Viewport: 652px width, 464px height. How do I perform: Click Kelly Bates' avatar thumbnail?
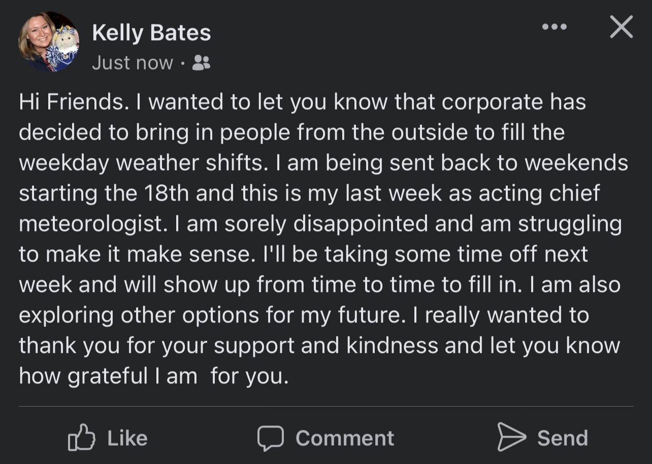[x=49, y=41]
